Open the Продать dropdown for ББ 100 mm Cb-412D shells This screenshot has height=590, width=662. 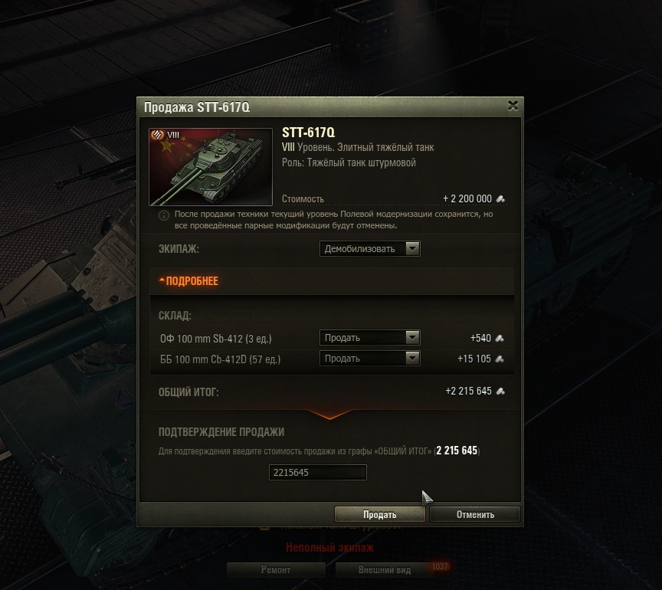click(x=370, y=359)
